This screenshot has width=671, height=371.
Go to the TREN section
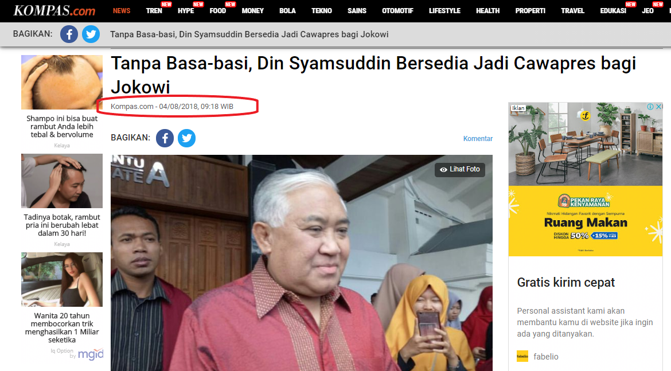(154, 11)
